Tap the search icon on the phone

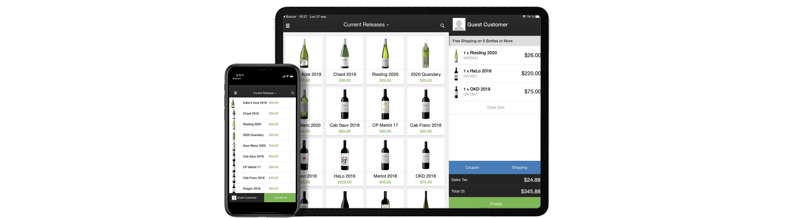click(292, 93)
